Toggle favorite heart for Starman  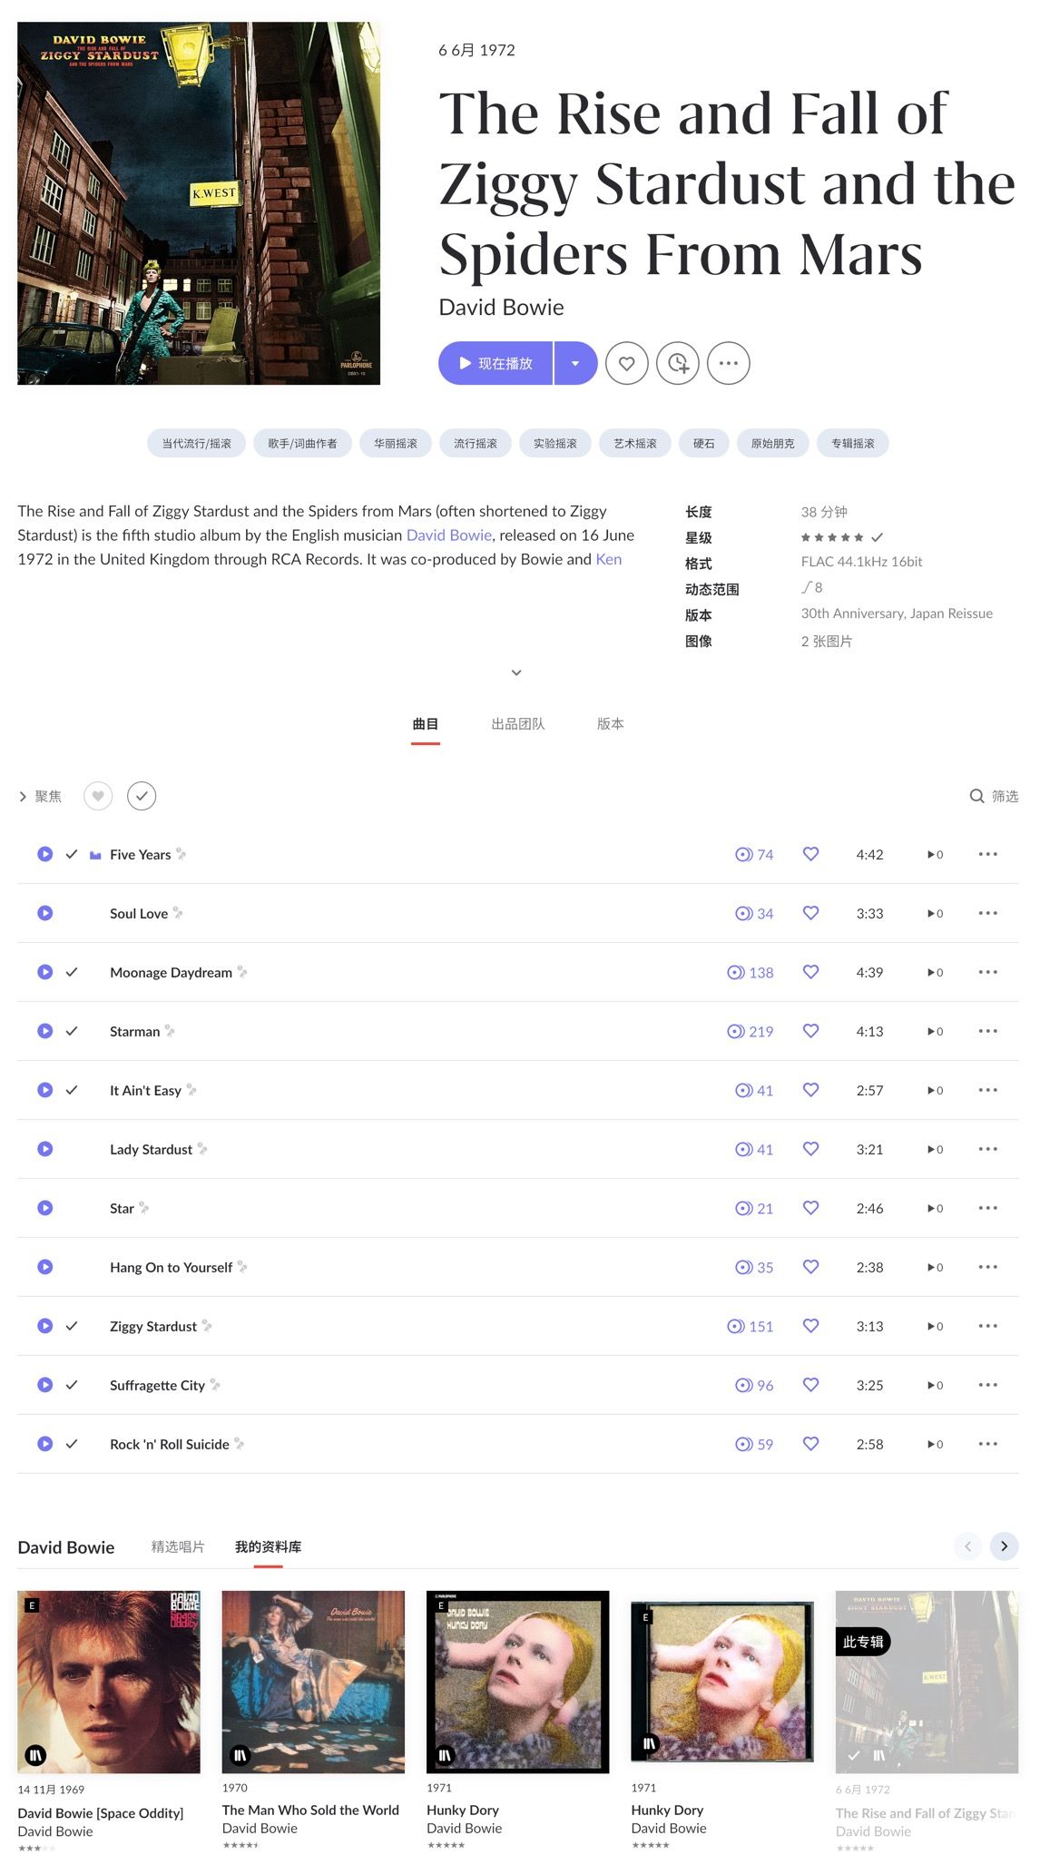point(811,1031)
